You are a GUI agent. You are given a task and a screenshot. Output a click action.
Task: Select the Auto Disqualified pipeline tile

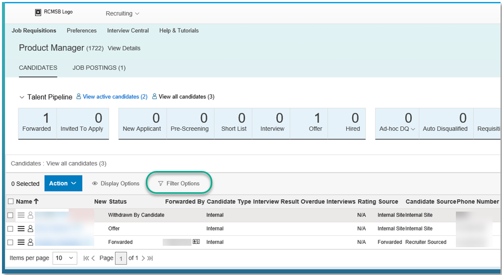[446, 123]
